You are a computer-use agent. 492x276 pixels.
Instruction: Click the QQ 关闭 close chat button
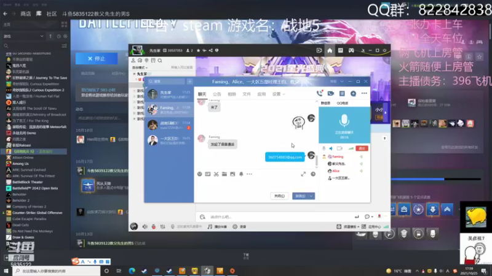coord(279,196)
